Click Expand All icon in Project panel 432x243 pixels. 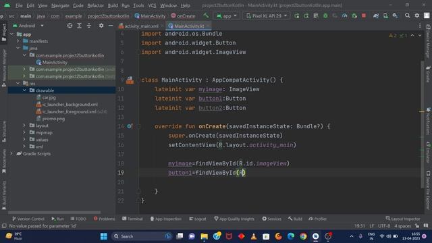(x=80, y=26)
